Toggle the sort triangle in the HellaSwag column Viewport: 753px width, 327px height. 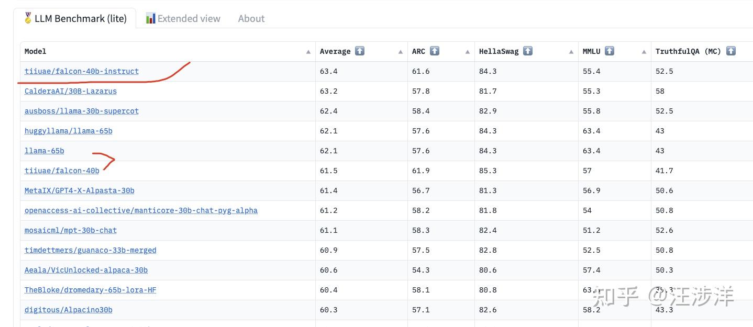pos(571,52)
